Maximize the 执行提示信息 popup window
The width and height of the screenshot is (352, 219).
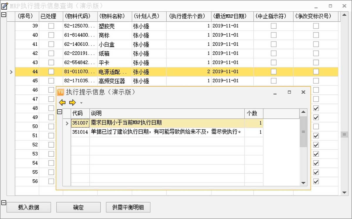[x=289, y=92]
